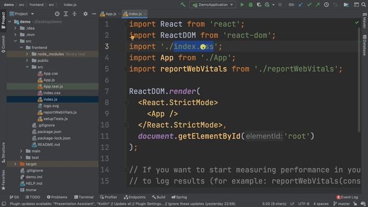Switch to the App.js editor tab
Viewport: 368px width, 207px height.
[x=109, y=14]
